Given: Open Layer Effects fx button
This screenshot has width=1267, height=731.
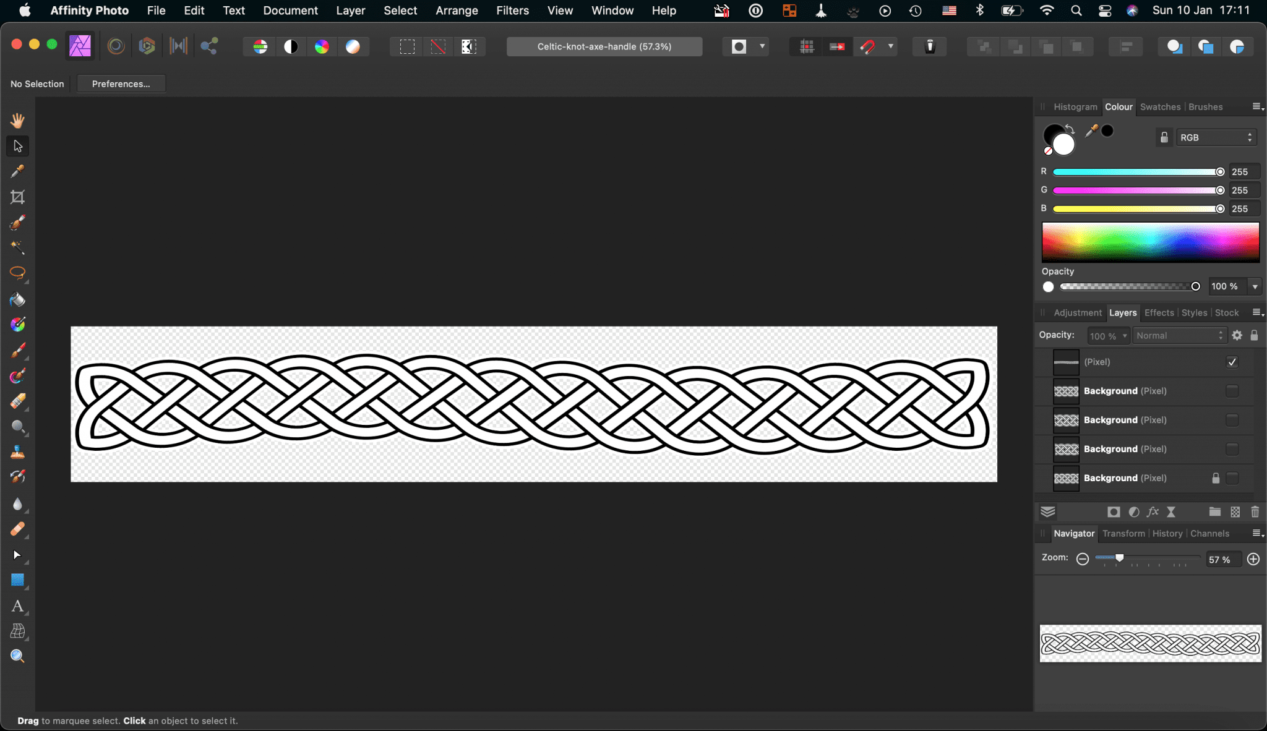Looking at the screenshot, I should click(x=1153, y=511).
